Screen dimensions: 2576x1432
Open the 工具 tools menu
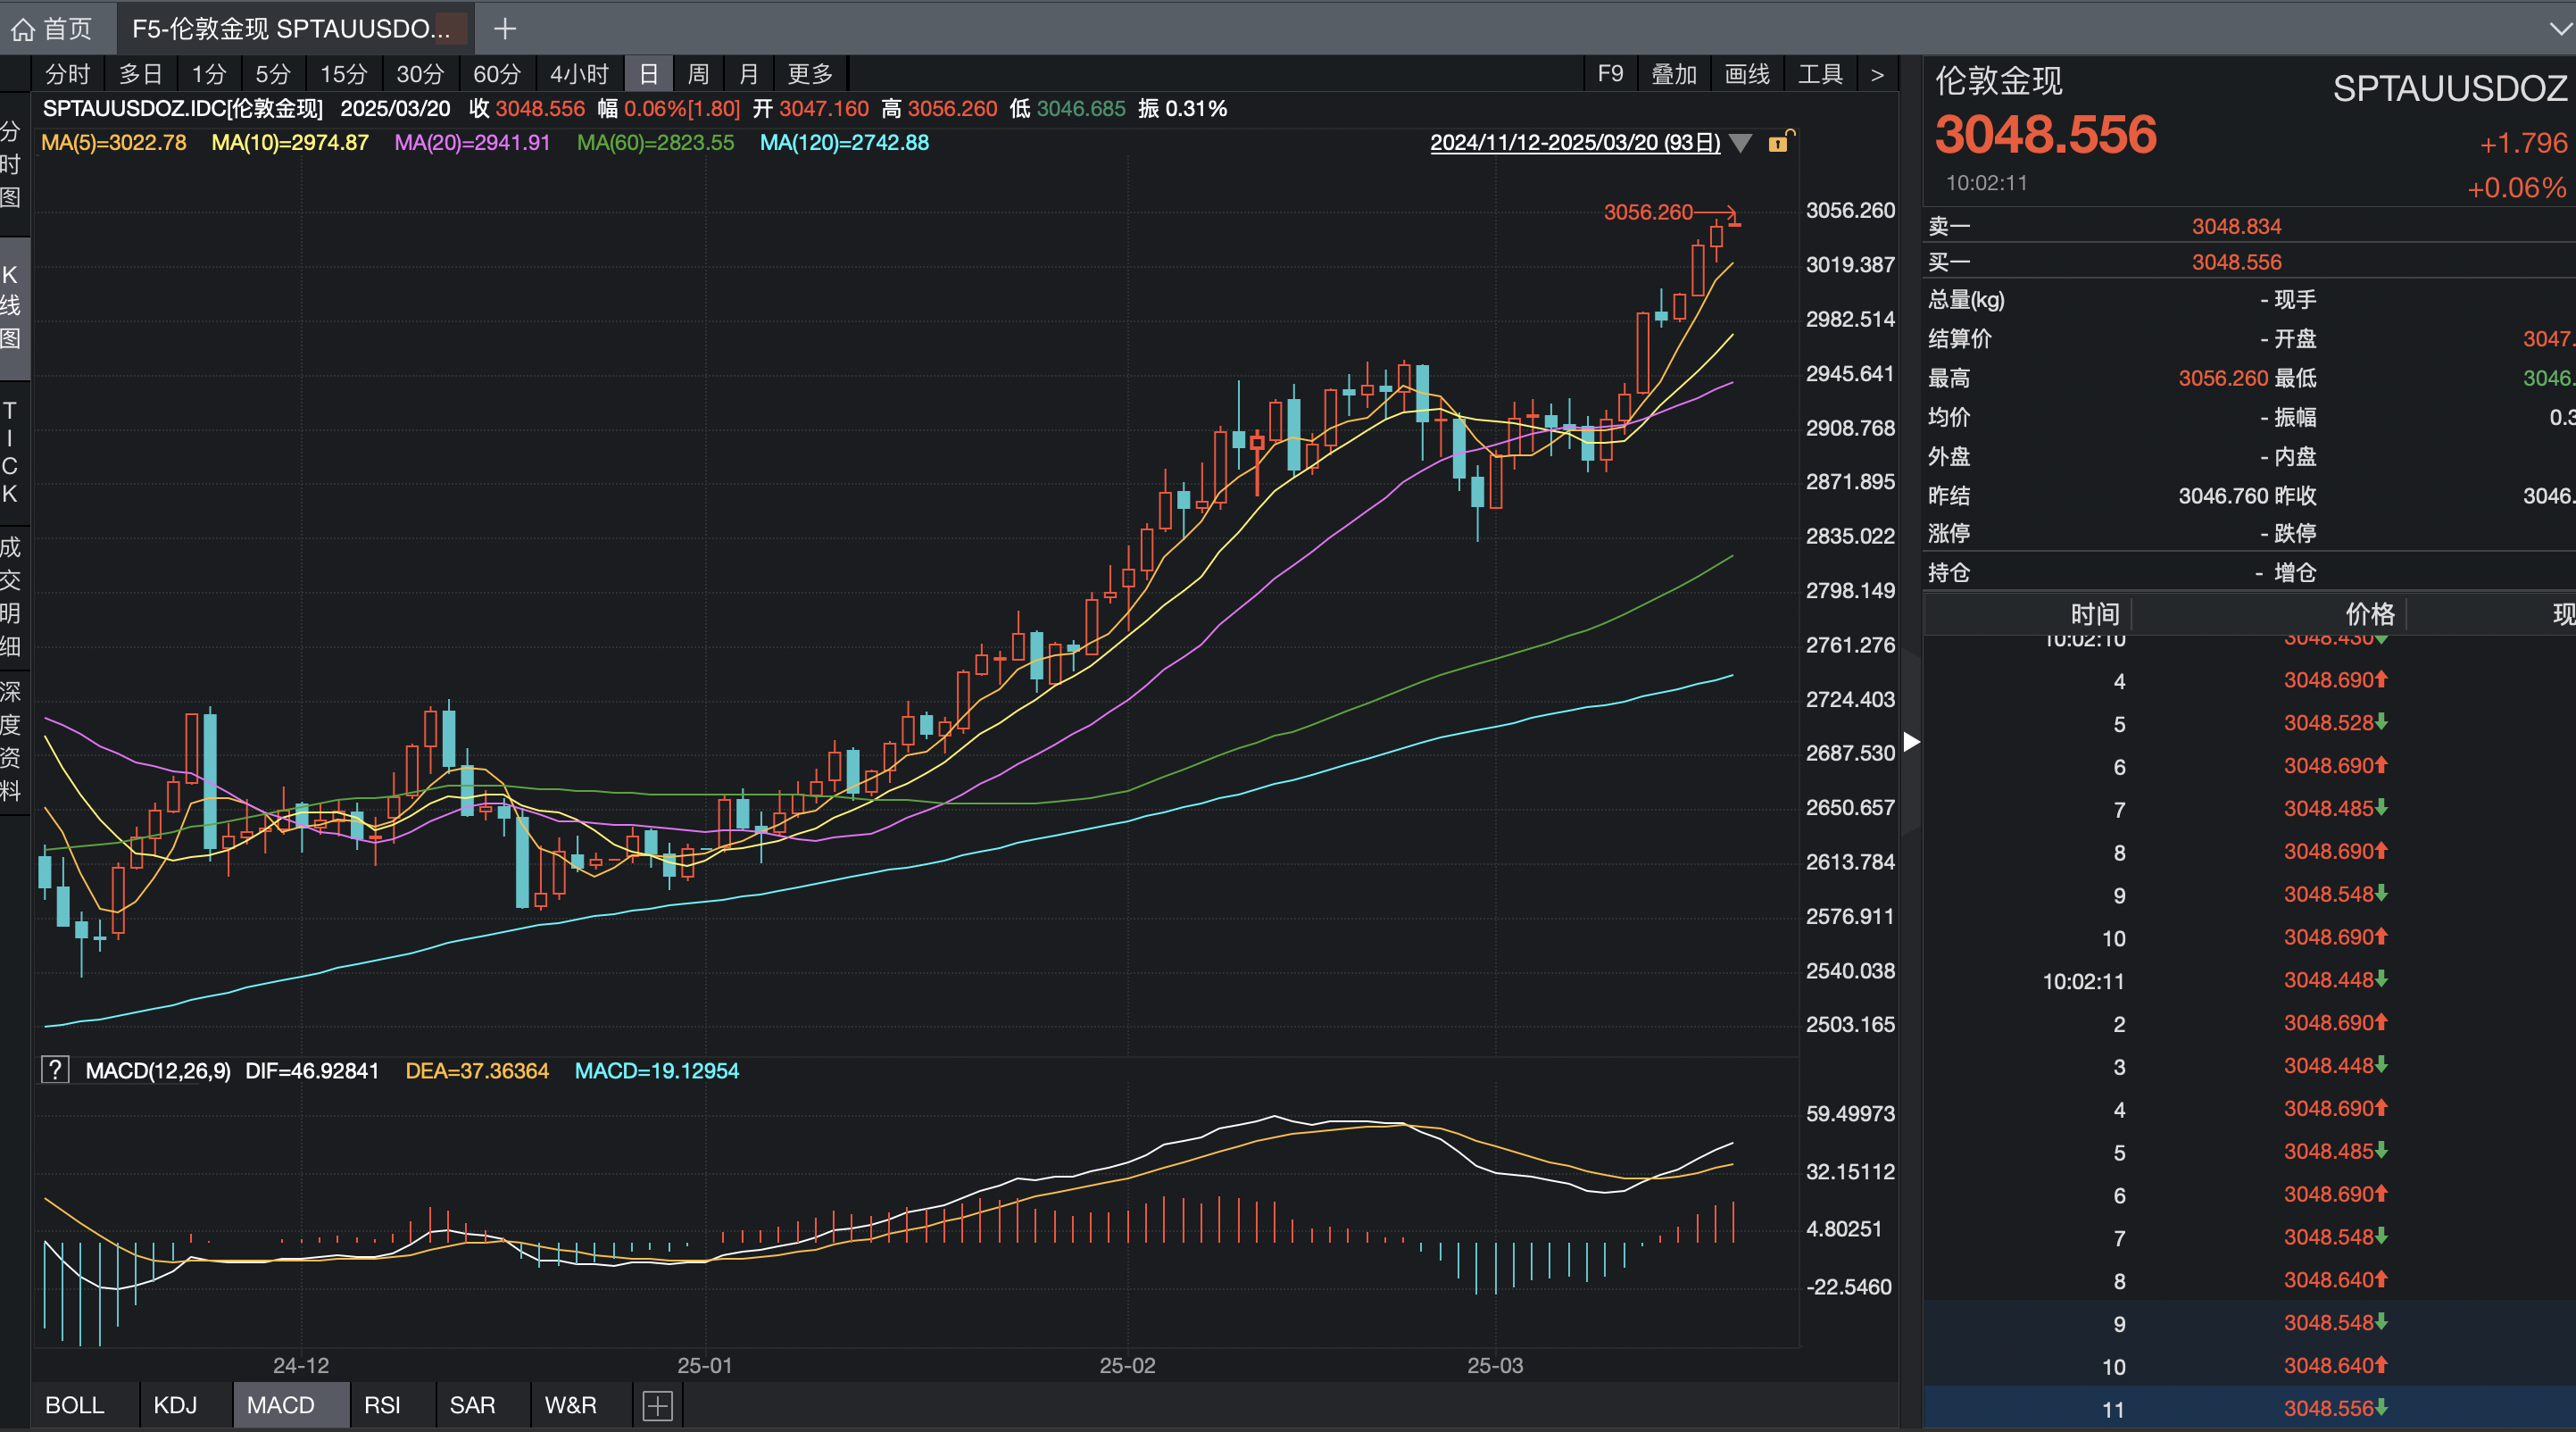click(x=1819, y=74)
